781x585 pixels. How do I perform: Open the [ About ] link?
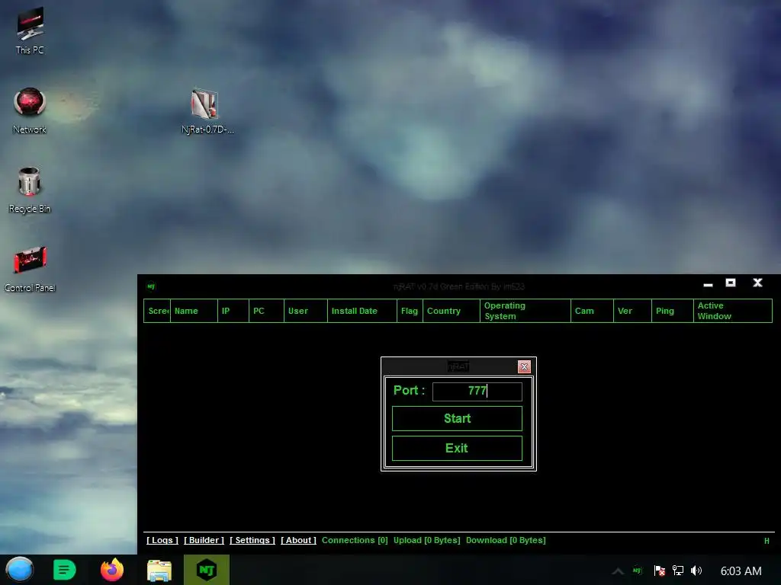point(298,540)
